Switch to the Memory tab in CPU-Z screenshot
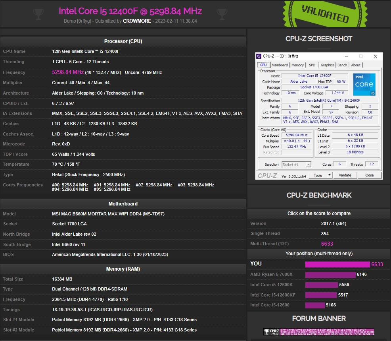The width and height of the screenshot is (391, 341). [x=297, y=65]
